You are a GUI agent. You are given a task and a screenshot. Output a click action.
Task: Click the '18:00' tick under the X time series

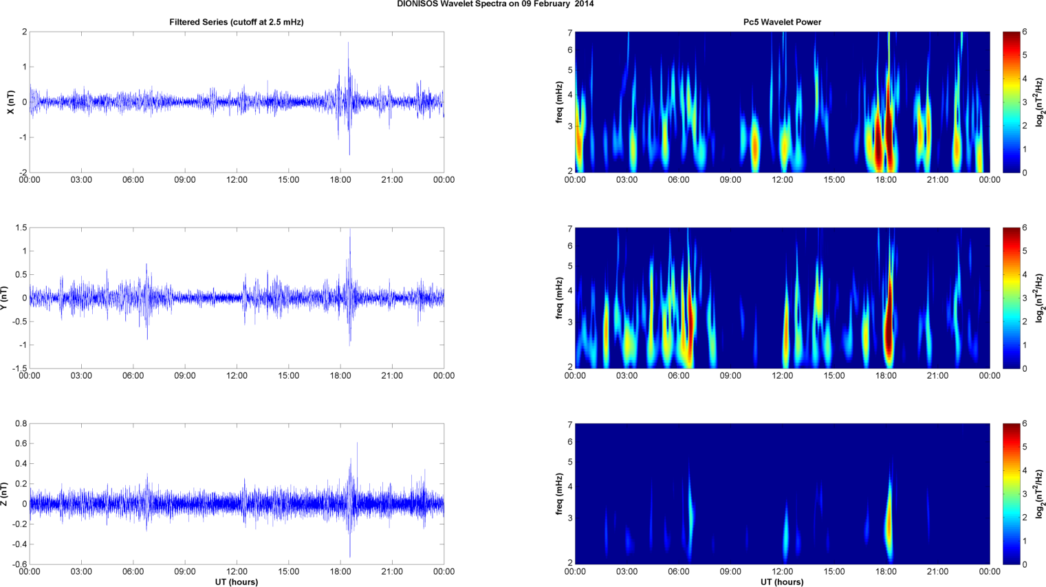pyautogui.click(x=340, y=180)
